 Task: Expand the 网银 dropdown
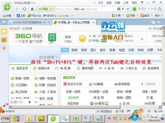(x=137, y=16)
